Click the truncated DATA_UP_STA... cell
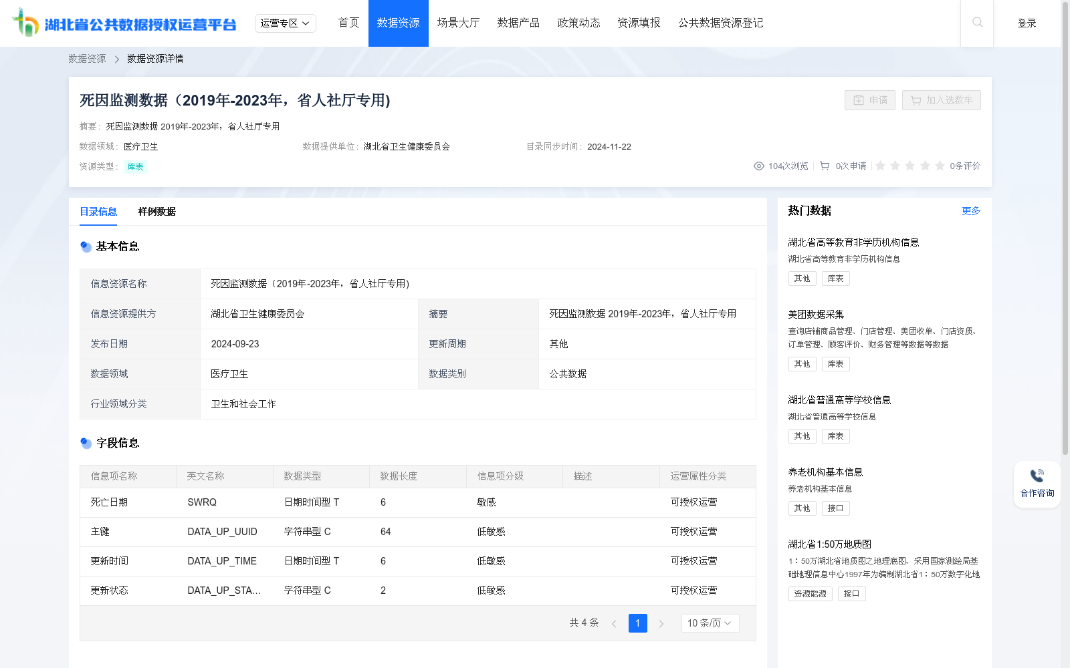This screenshot has height=668, width=1070. pos(224,591)
